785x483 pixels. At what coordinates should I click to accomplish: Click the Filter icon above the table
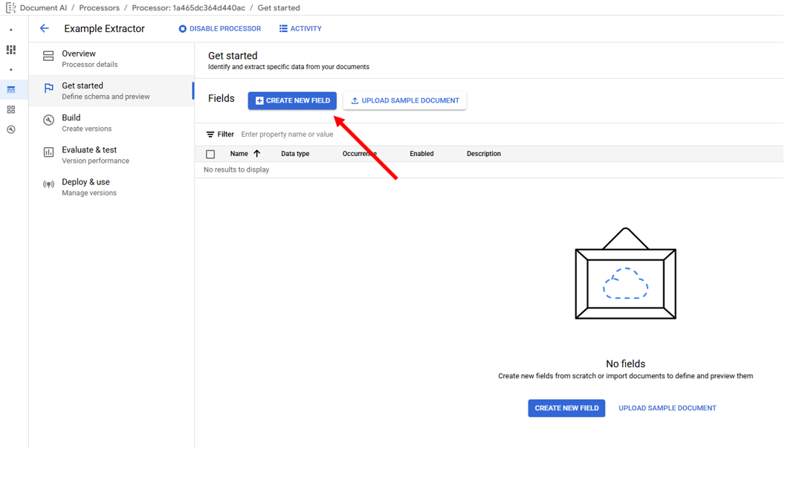[210, 134]
